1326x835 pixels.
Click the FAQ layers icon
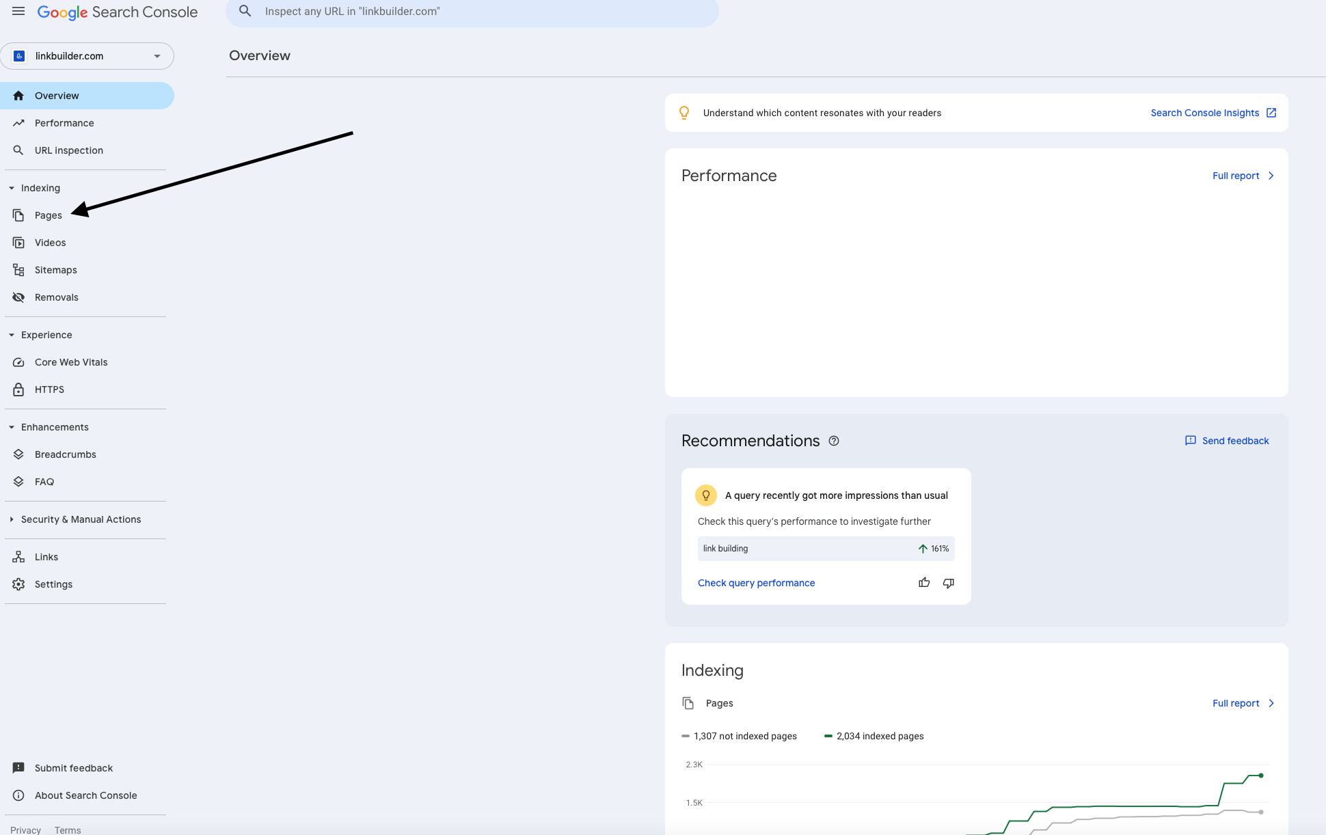pyautogui.click(x=18, y=482)
